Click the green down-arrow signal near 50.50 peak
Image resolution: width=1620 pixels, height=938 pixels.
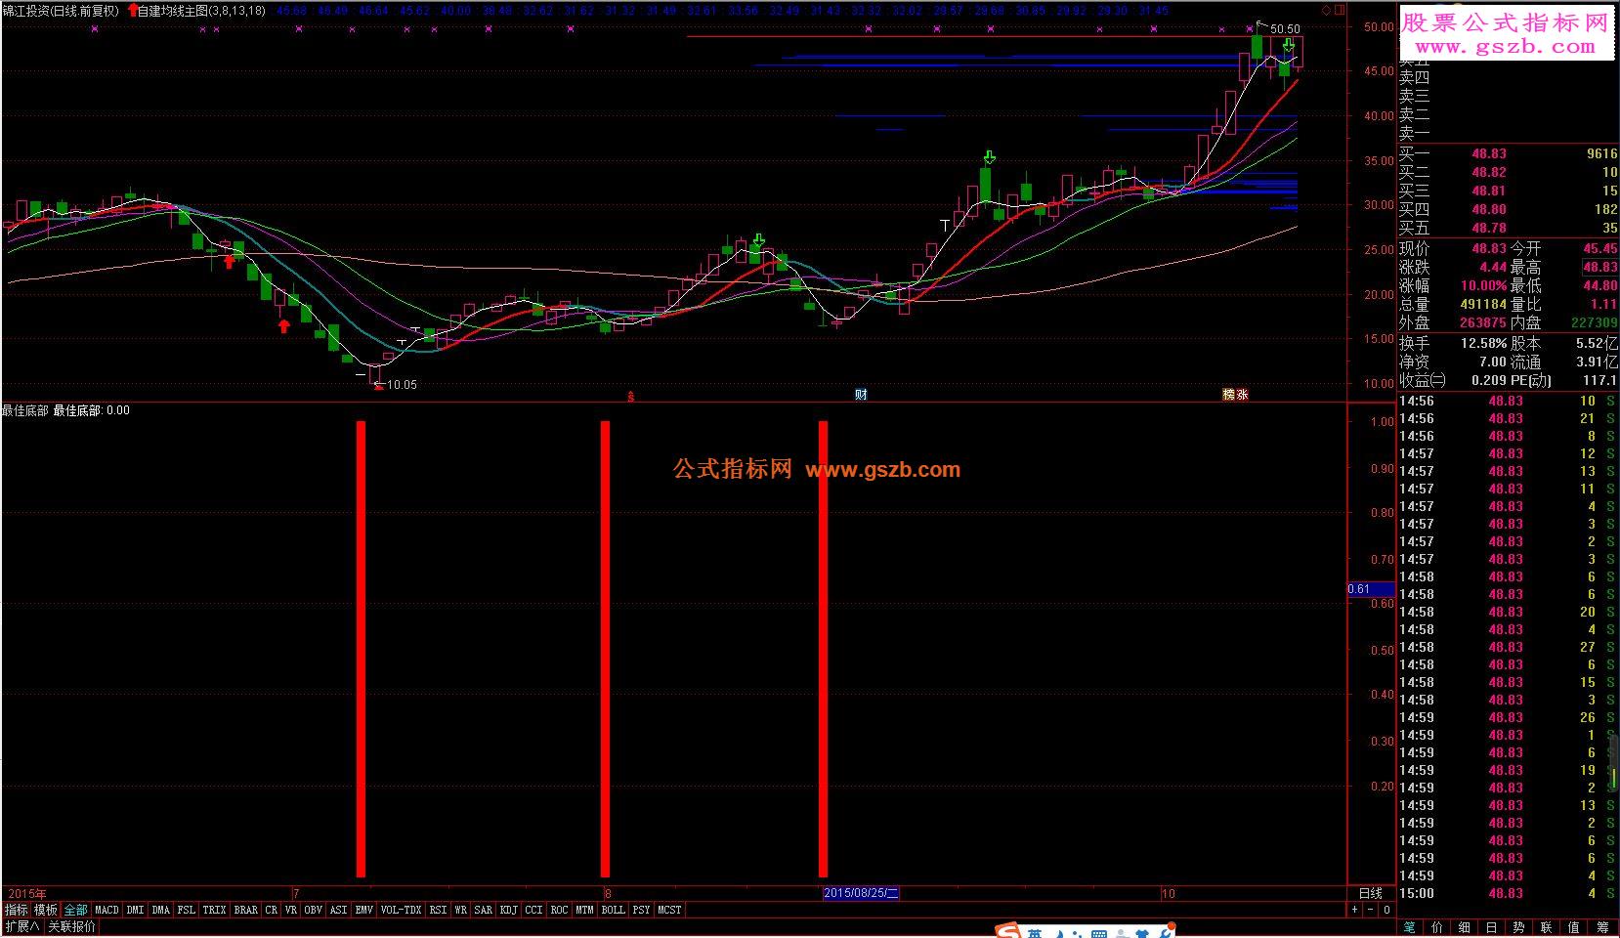click(x=1289, y=44)
